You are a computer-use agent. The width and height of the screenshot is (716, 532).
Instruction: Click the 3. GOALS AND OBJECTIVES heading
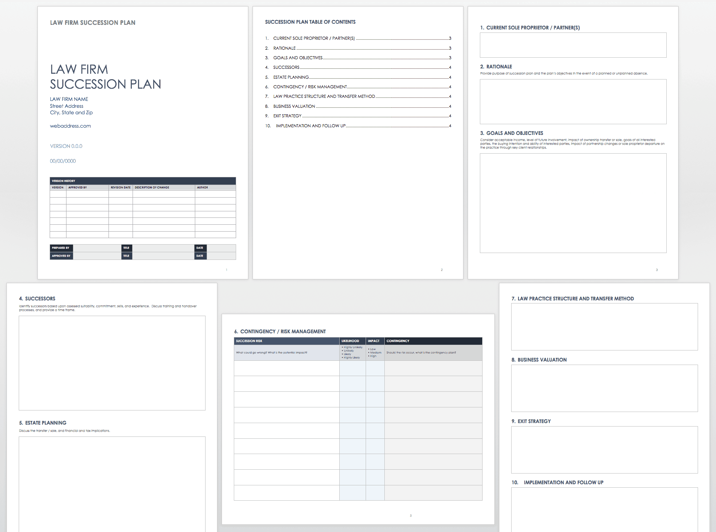tap(512, 133)
